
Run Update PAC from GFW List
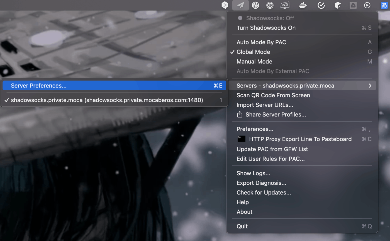[x=302, y=149]
